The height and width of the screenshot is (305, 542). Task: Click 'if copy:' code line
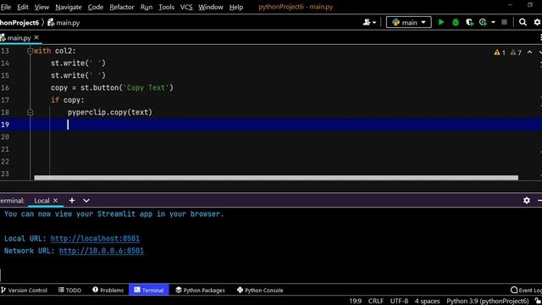point(68,100)
